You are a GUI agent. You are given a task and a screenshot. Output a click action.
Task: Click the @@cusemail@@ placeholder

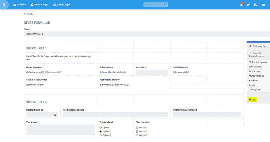(181, 72)
